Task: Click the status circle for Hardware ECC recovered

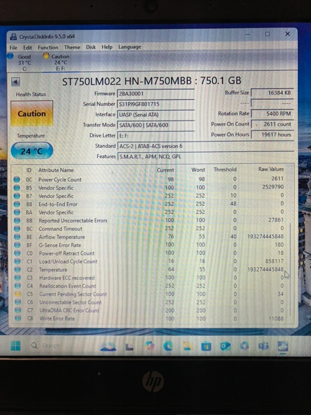Action: [18, 278]
